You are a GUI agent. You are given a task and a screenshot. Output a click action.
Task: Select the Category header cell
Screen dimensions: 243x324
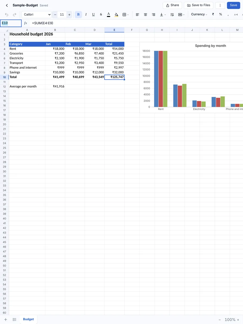(x=27, y=44)
